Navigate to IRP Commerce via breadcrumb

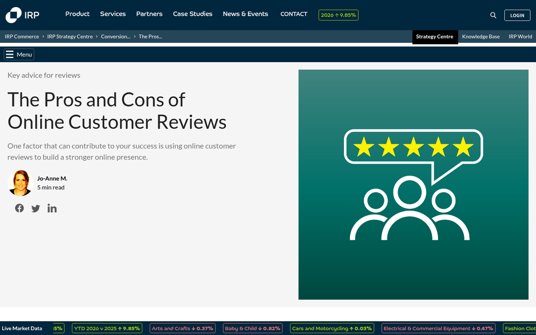point(21,37)
